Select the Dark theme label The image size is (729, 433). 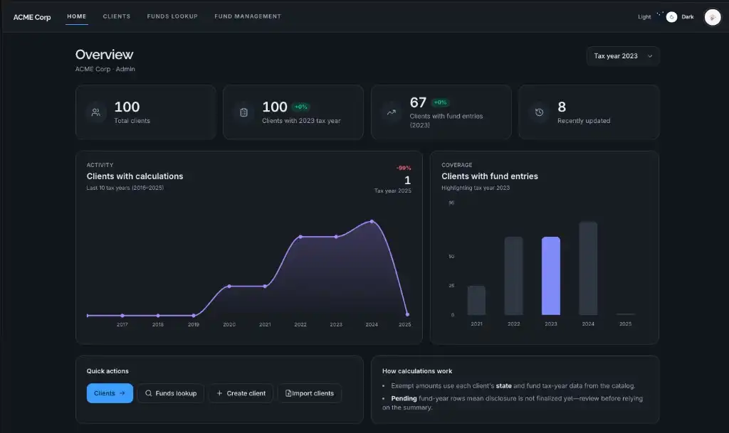[x=688, y=16]
